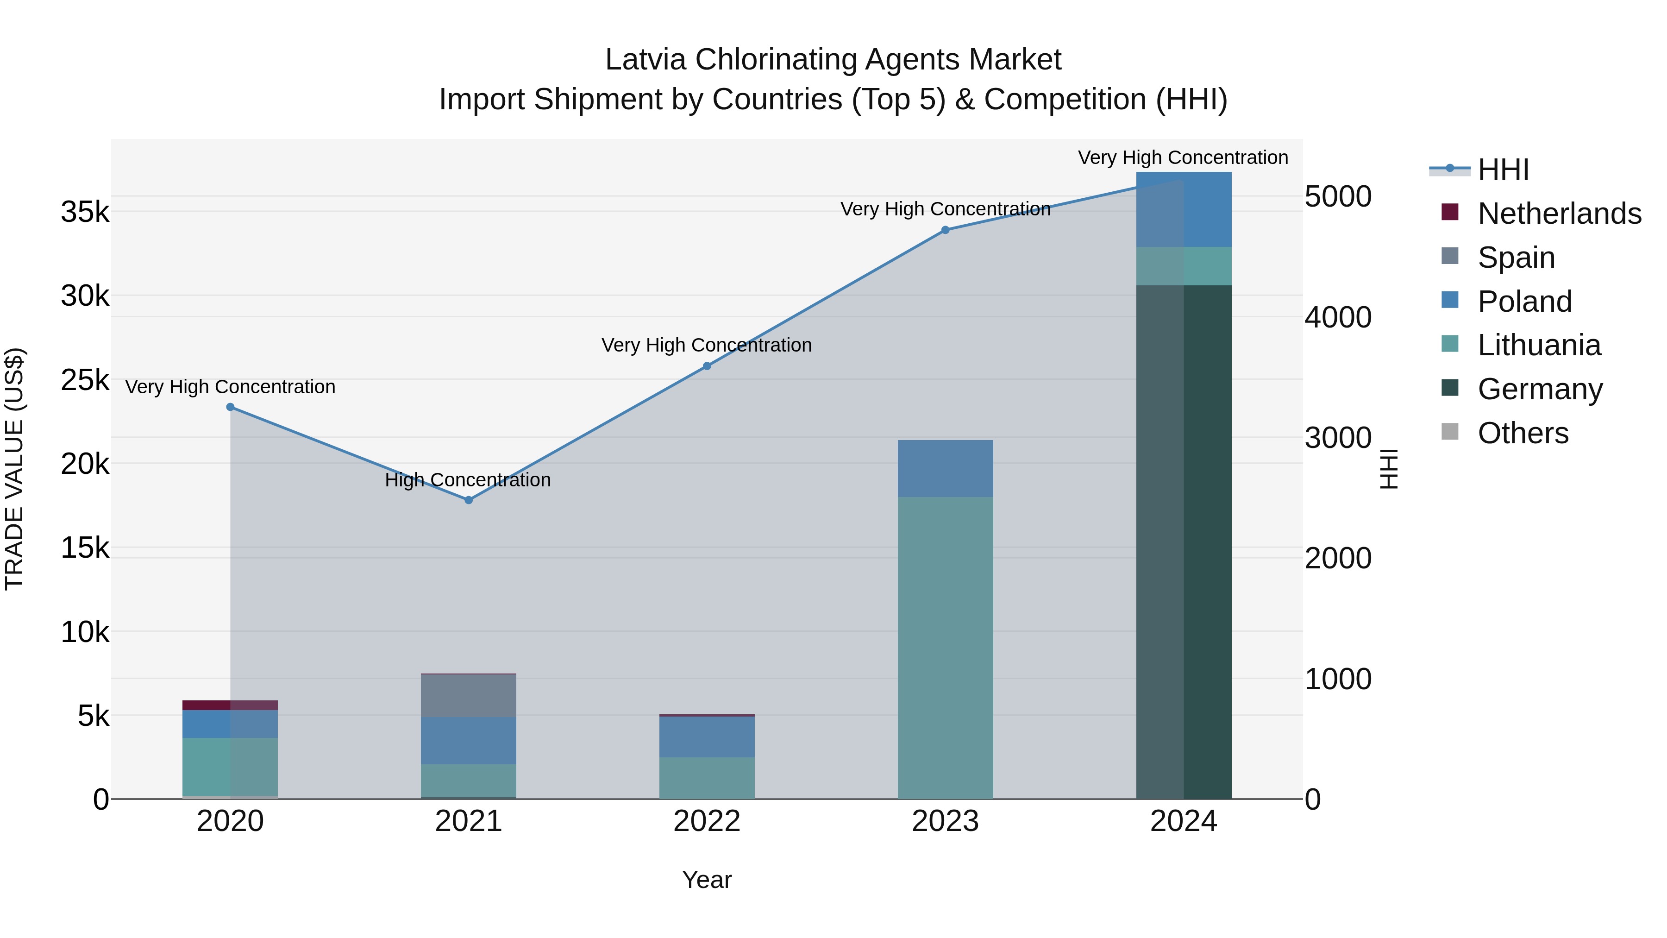Click the 2021 x-axis tick label
The height and width of the screenshot is (938, 1667).
469,821
